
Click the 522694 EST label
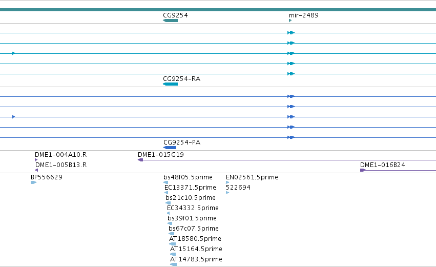(x=238, y=188)
